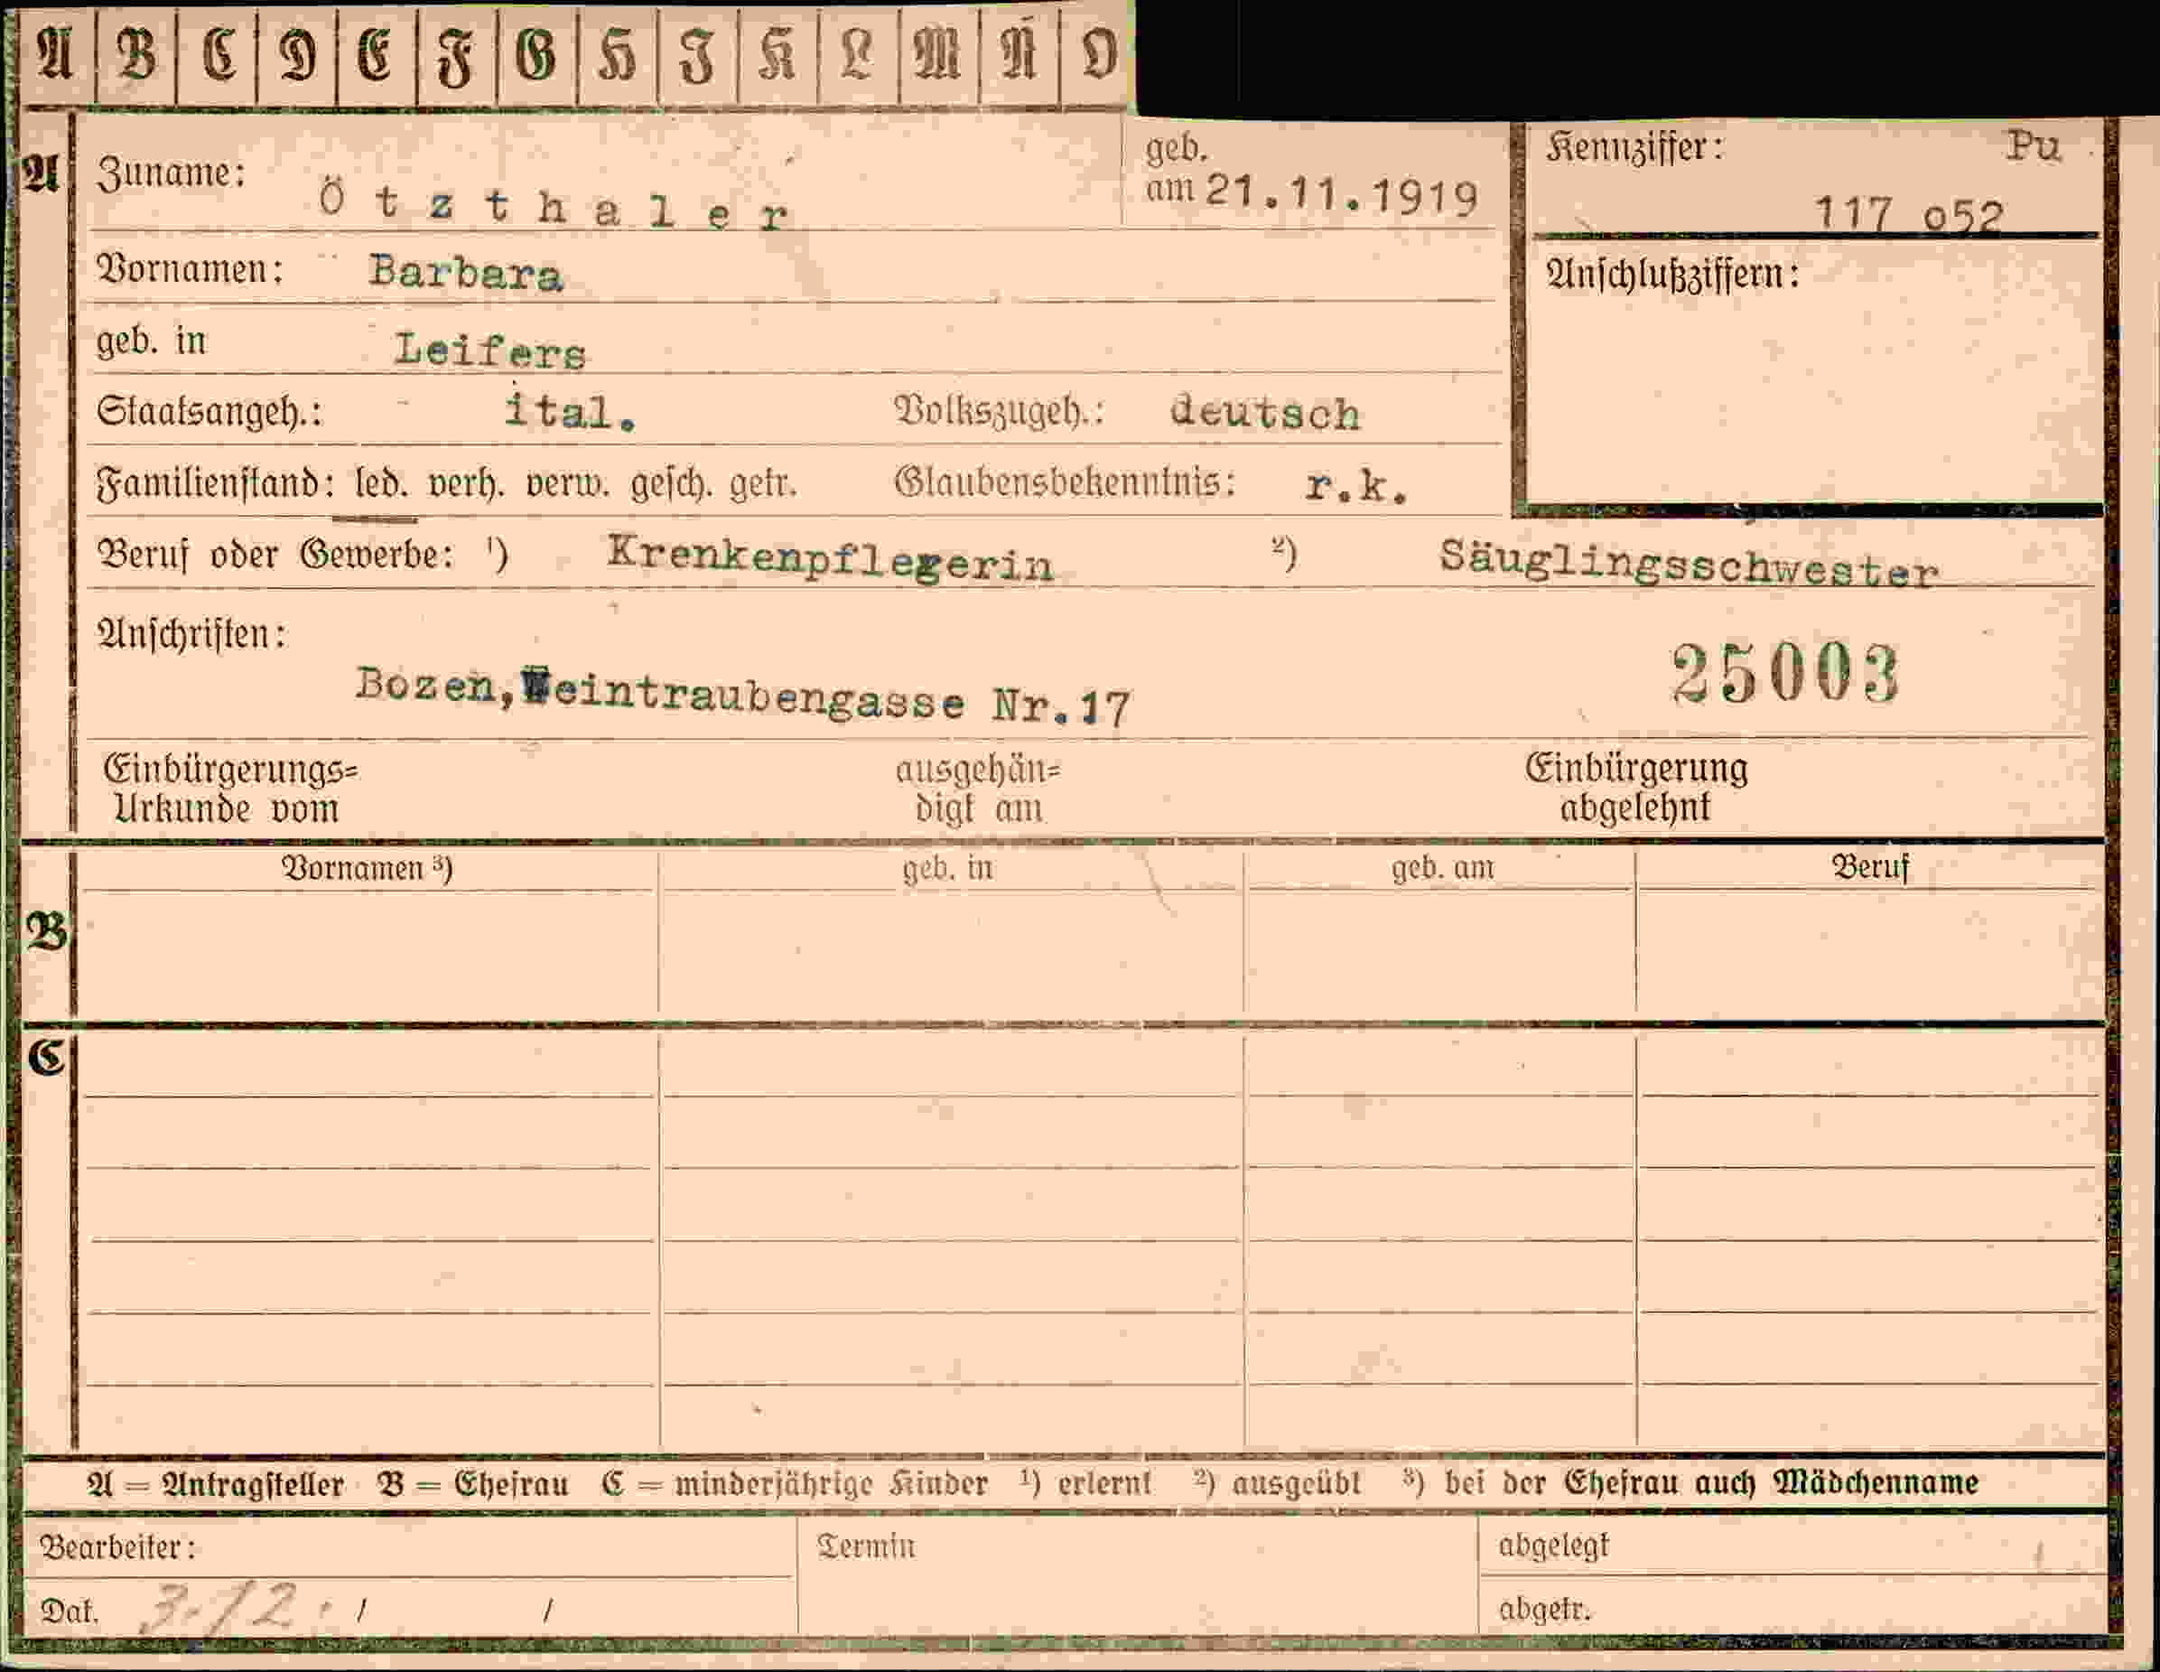Click the 'Termin' label
The image size is (2160, 1672).
(x=866, y=1546)
